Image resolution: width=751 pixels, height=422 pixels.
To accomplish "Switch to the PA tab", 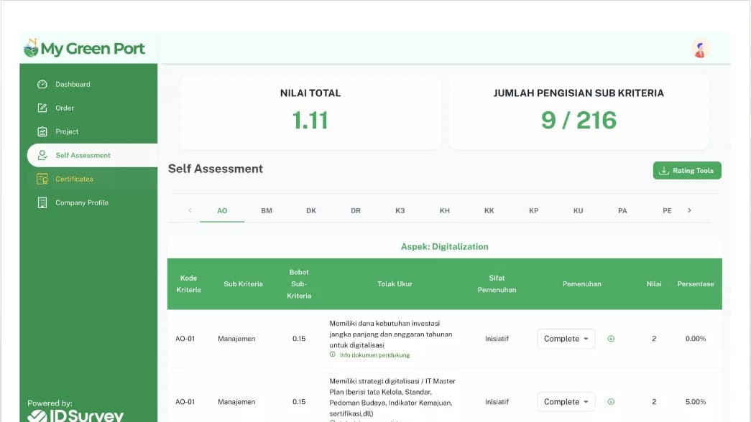I will click(622, 210).
